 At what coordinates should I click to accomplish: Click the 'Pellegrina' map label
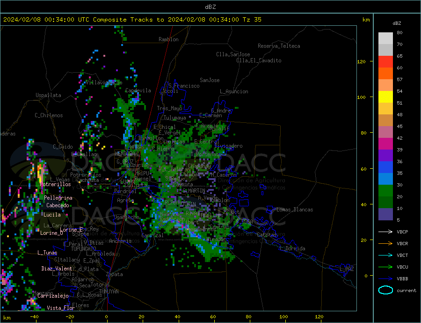[x=58, y=198]
